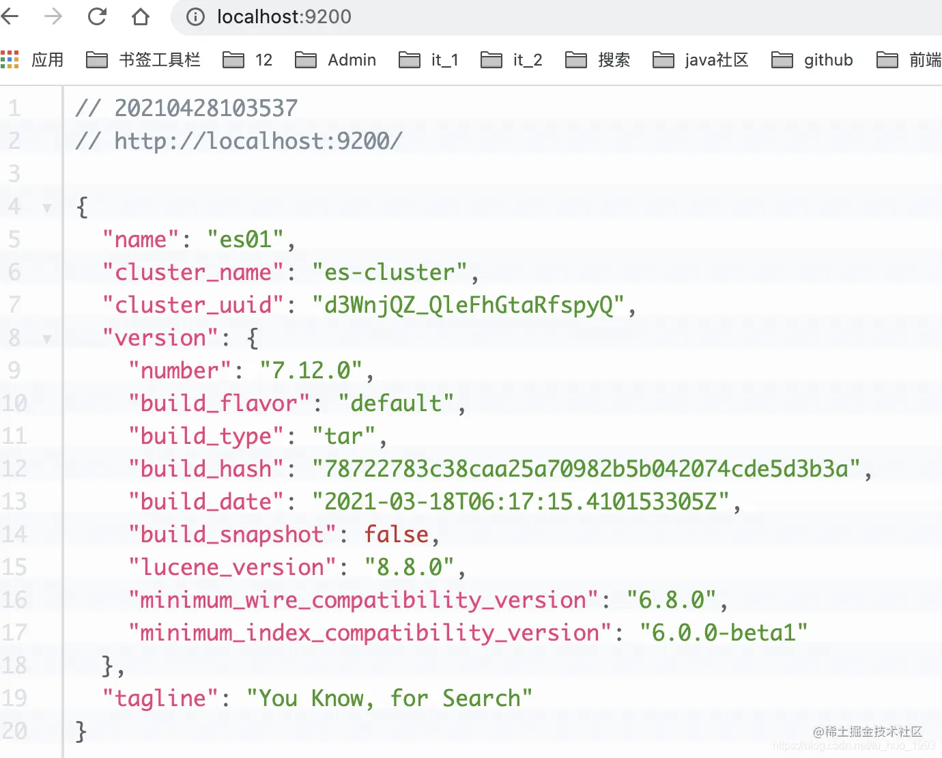Click the browser back arrow

pos(10,16)
